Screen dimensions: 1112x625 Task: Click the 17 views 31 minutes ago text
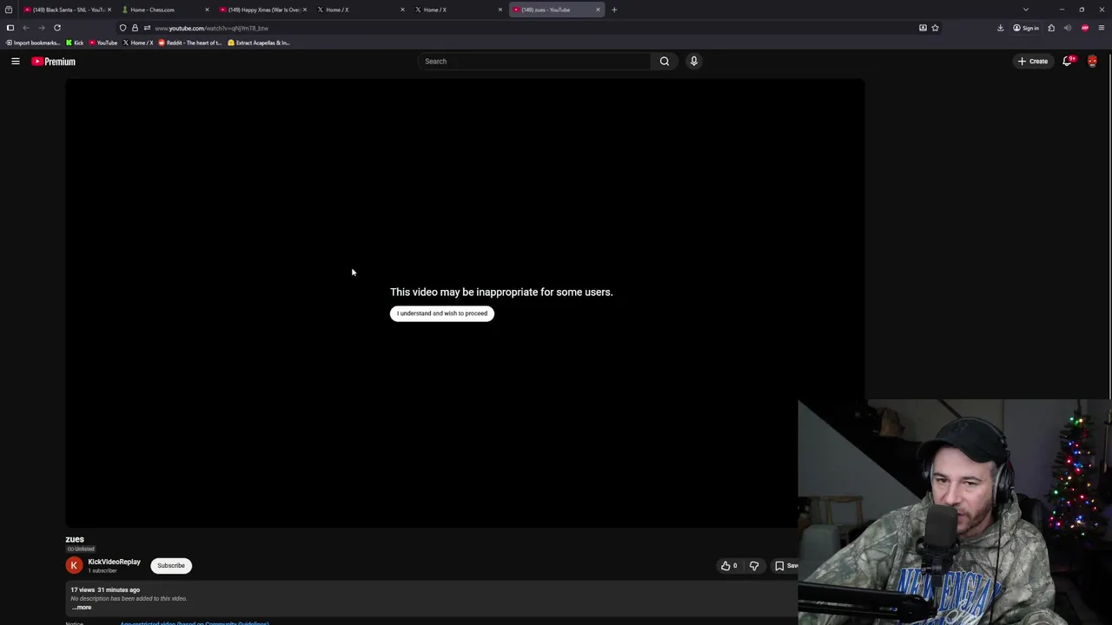[105, 590]
